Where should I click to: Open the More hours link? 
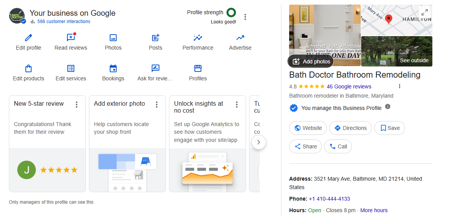pos(374,210)
